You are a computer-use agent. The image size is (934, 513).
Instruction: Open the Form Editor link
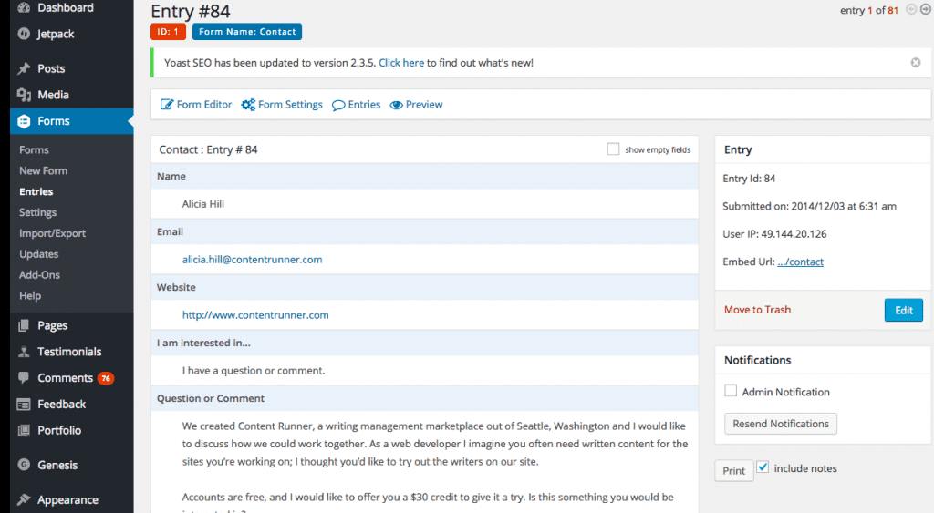tap(196, 105)
